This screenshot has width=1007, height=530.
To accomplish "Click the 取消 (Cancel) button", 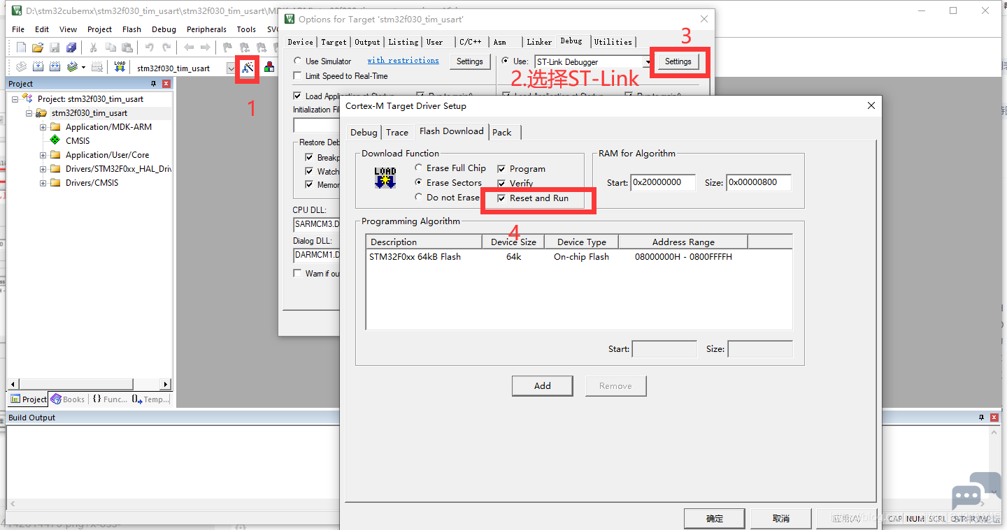I will click(x=781, y=519).
